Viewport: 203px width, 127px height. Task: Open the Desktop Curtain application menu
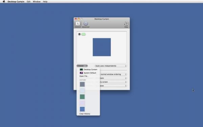(x=16, y=2)
